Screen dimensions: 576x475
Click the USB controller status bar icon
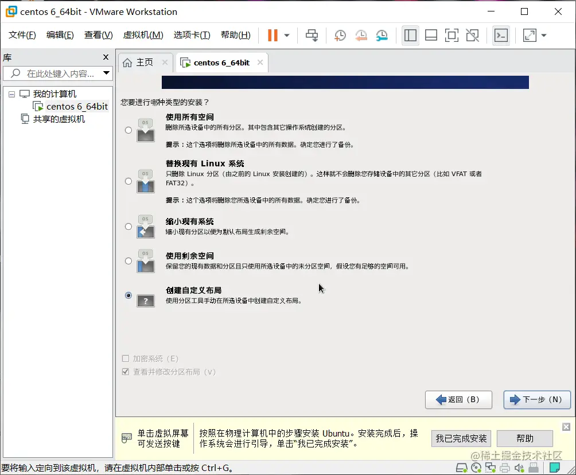click(x=534, y=468)
